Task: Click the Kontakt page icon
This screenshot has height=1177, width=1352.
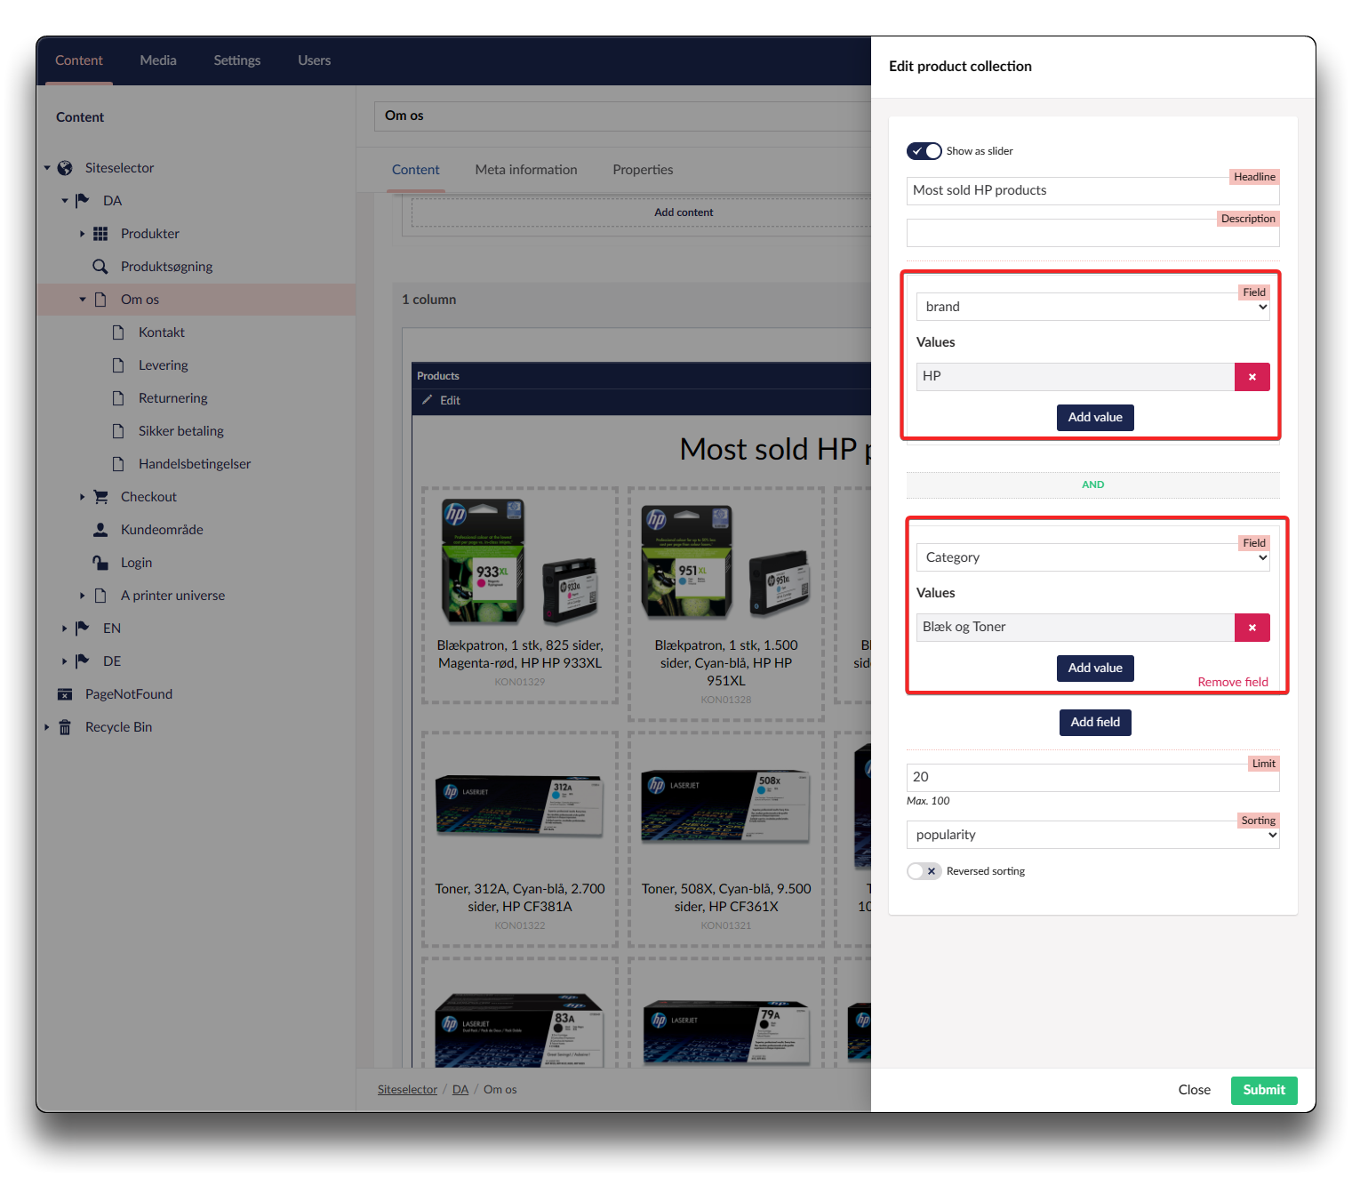Action: click(x=118, y=332)
